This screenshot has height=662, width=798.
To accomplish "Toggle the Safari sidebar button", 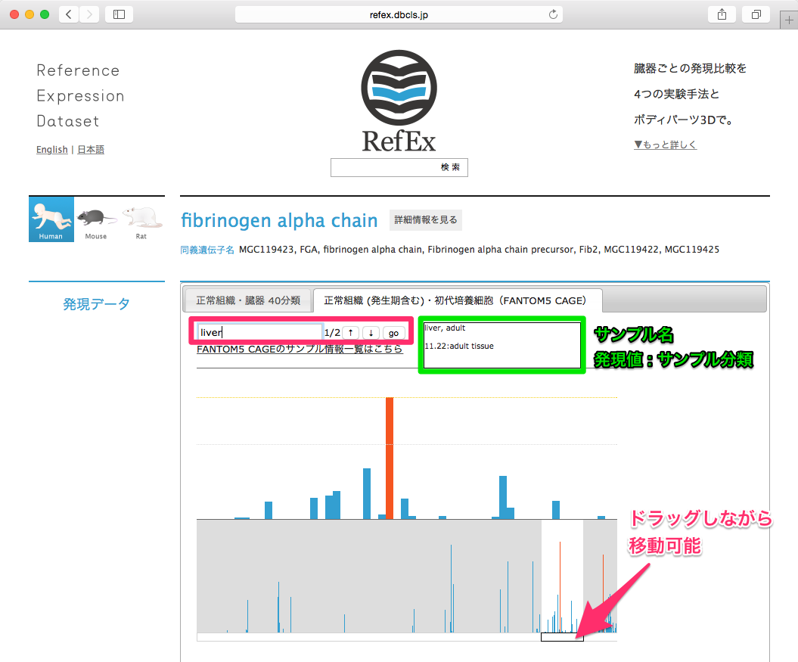I will click(x=119, y=14).
